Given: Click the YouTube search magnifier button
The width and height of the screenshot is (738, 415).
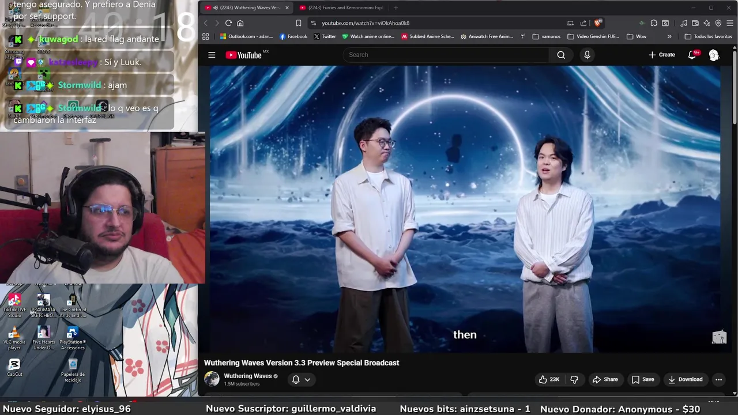Looking at the screenshot, I should 561,55.
